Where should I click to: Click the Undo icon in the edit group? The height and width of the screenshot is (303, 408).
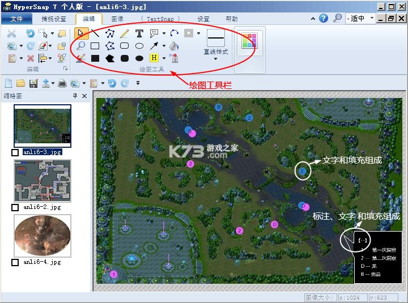(31, 33)
